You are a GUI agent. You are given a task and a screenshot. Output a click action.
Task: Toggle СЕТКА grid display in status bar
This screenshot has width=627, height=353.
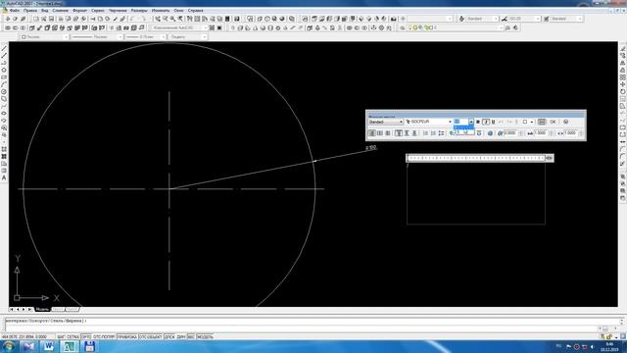(x=72, y=336)
